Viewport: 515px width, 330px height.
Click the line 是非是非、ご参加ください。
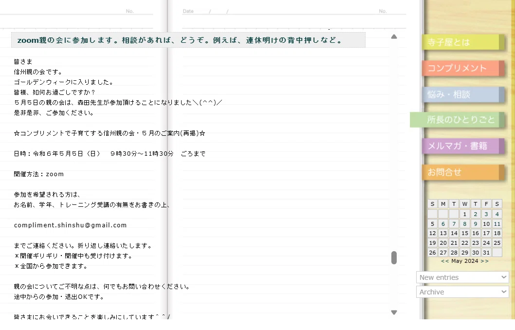54,113
